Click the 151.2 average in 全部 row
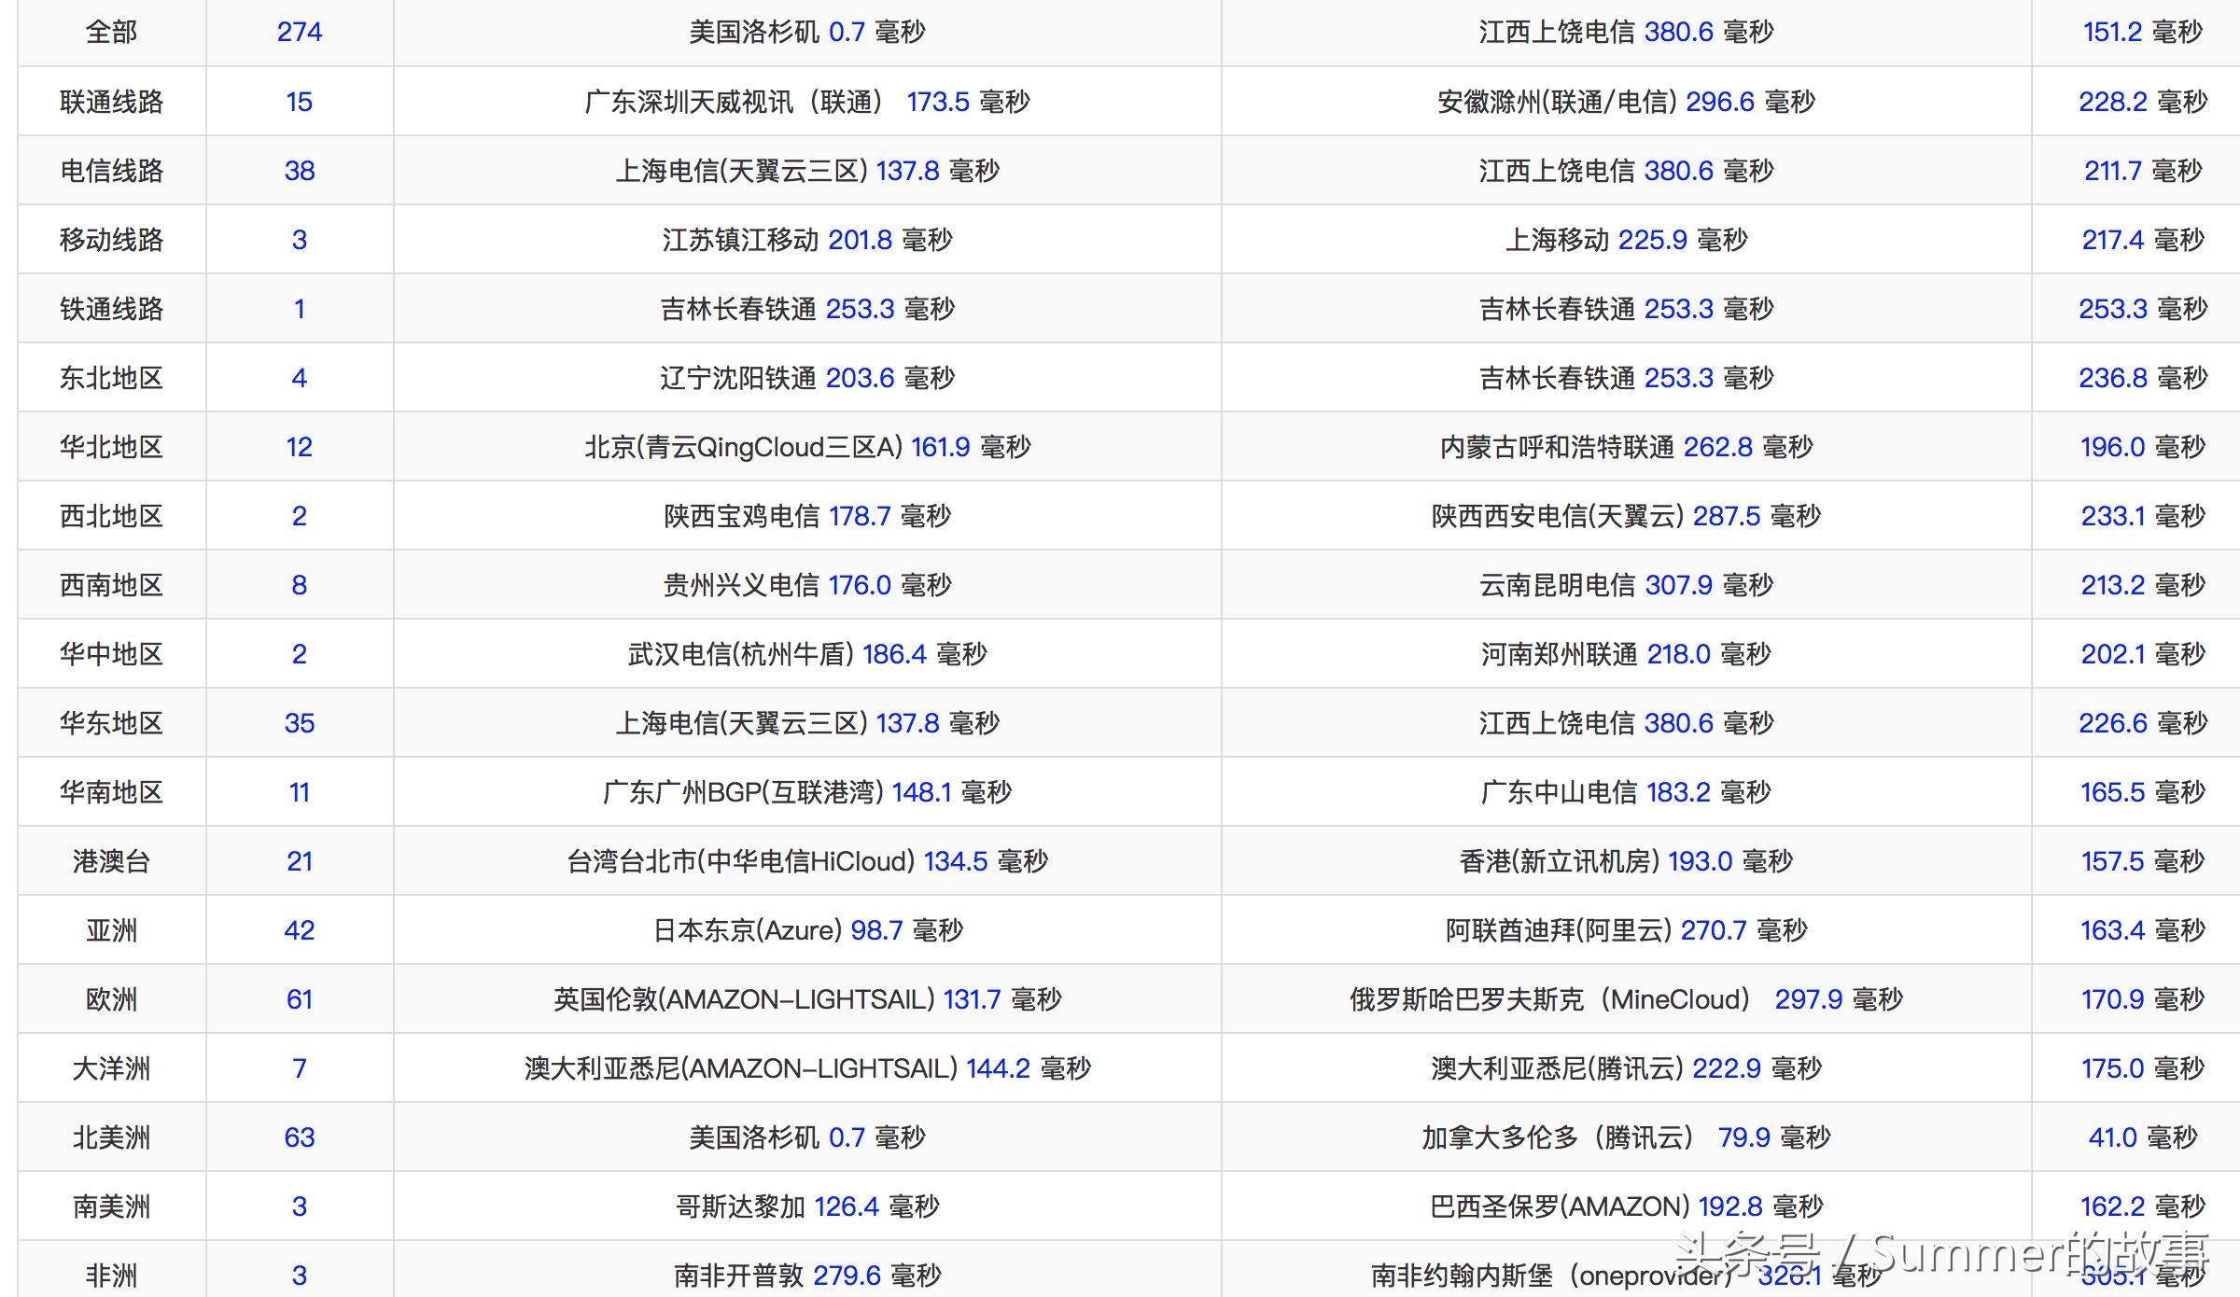 point(2112,32)
